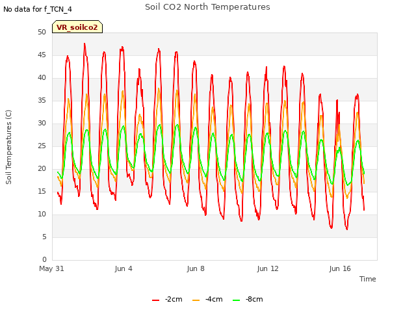Click the green -8cm legend swatch
This screenshot has width=416, height=312.
coord(236,300)
